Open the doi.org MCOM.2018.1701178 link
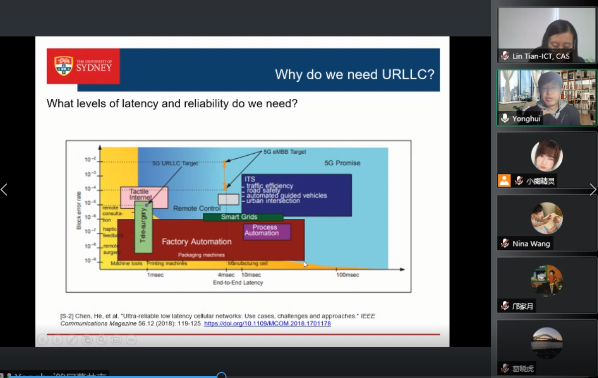598x378 pixels. [267, 324]
